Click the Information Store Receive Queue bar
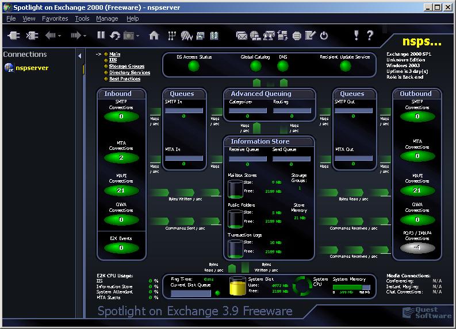Image resolution: width=456 pixels, height=329 pixels. [248, 158]
